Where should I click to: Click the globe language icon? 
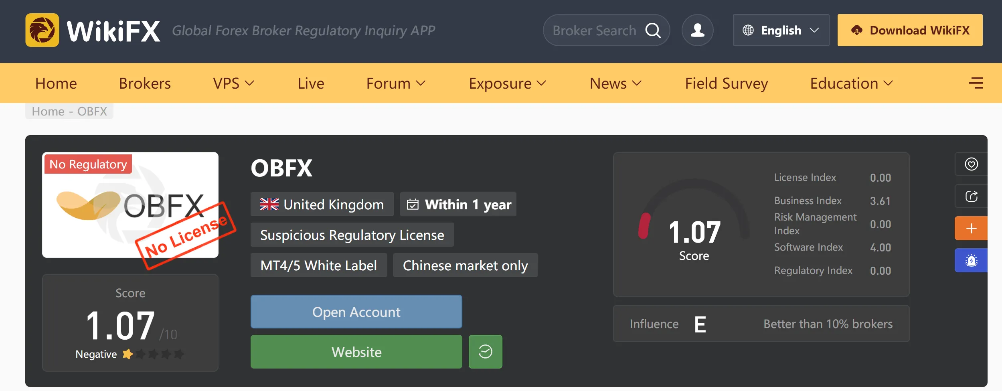pos(748,30)
